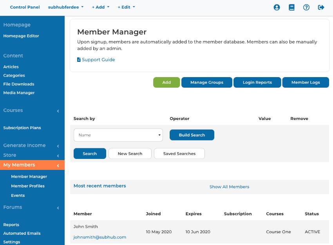Image resolution: width=333 pixels, height=245 pixels.
Task: Open the Name search-by dropdown
Action: tap(118, 135)
